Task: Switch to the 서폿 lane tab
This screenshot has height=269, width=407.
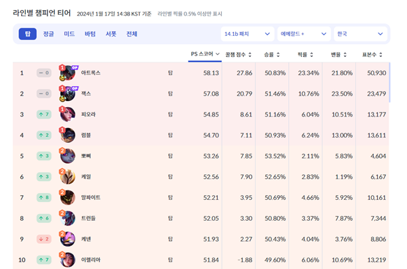Action: pyautogui.click(x=111, y=34)
